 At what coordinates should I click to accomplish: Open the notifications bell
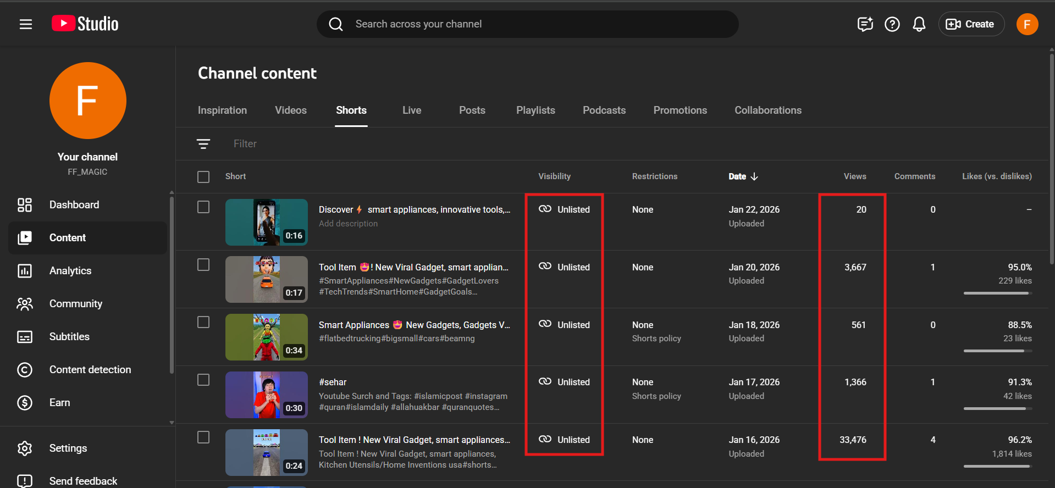point(919,24)
